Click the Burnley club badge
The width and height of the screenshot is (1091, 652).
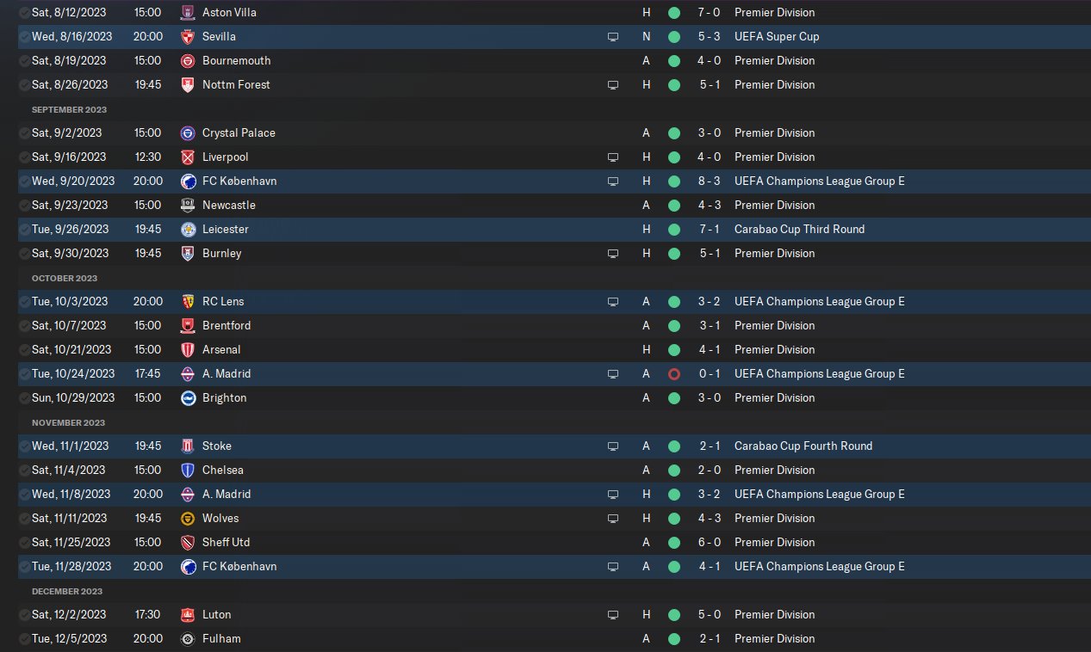click(x=188, y=254)
